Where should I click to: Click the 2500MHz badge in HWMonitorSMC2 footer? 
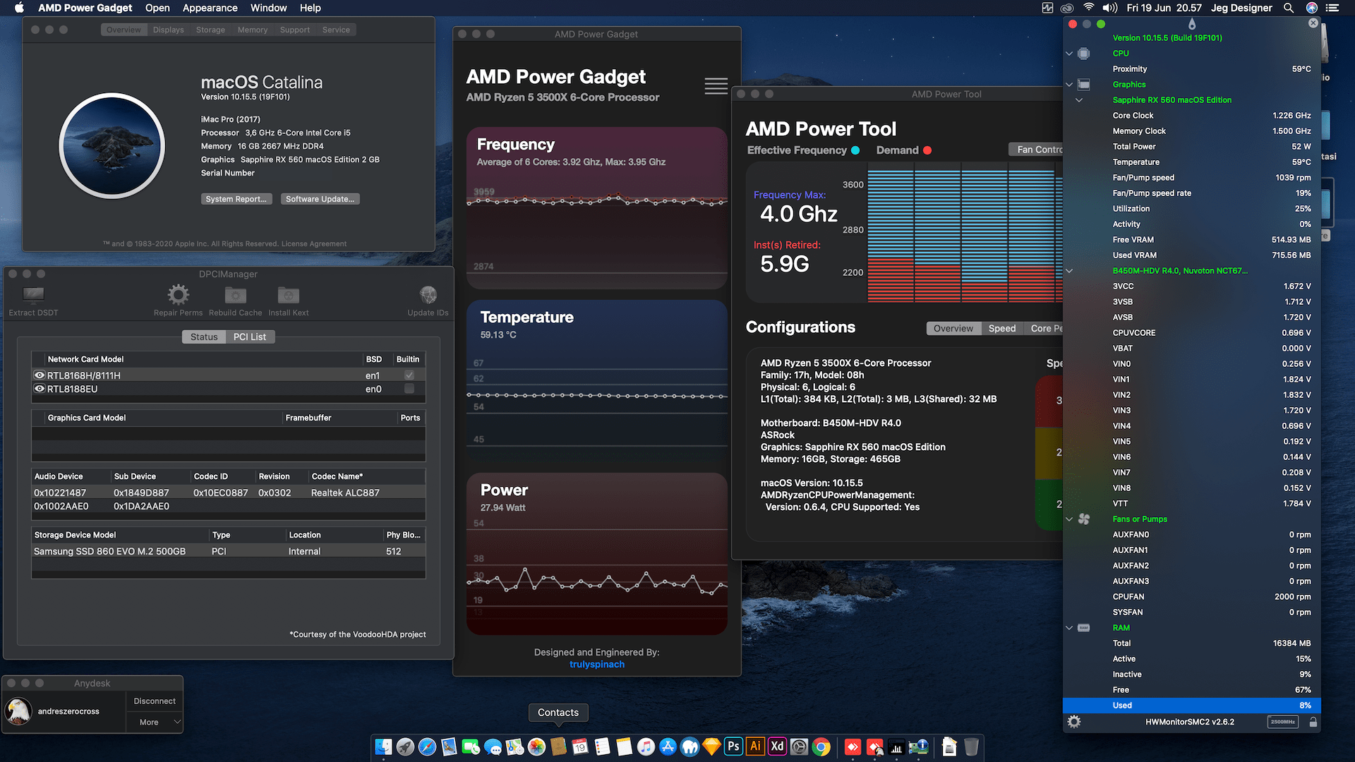(x=1282, y=722)
